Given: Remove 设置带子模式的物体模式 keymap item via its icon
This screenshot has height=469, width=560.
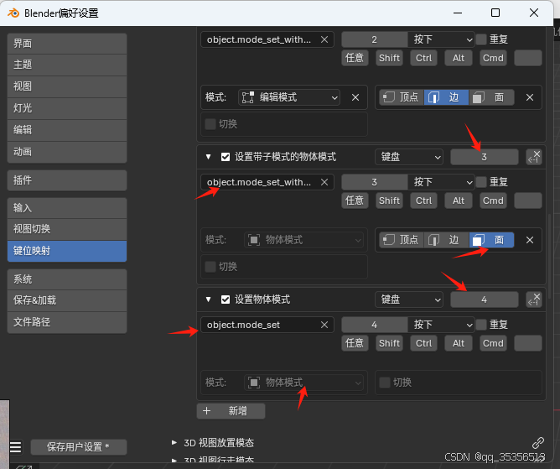Looking at the screenshot, I should pyautogui.click(x=533, y=157).
